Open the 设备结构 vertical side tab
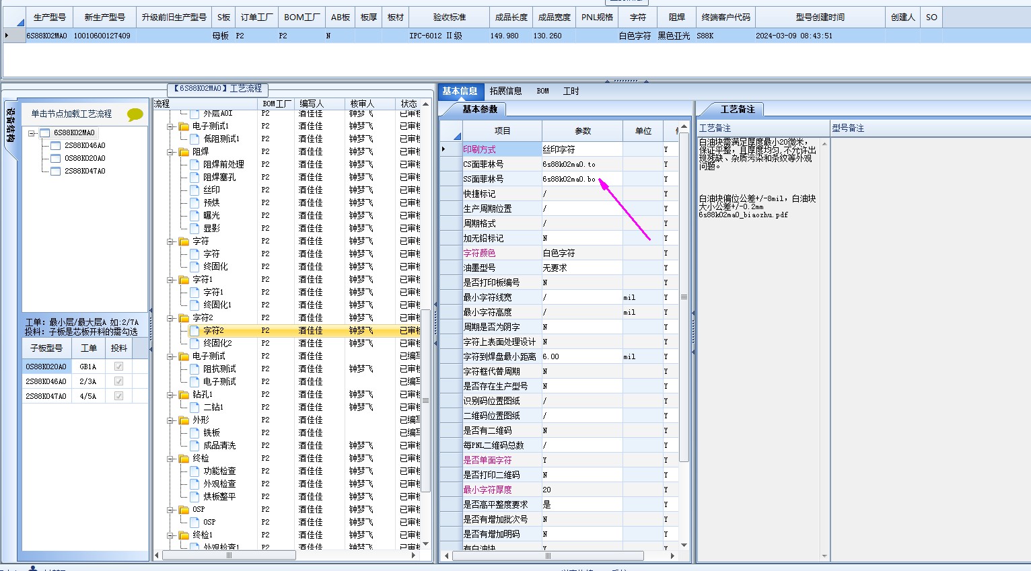This screenshot has height=571, width=1031. tap(10, 125)
